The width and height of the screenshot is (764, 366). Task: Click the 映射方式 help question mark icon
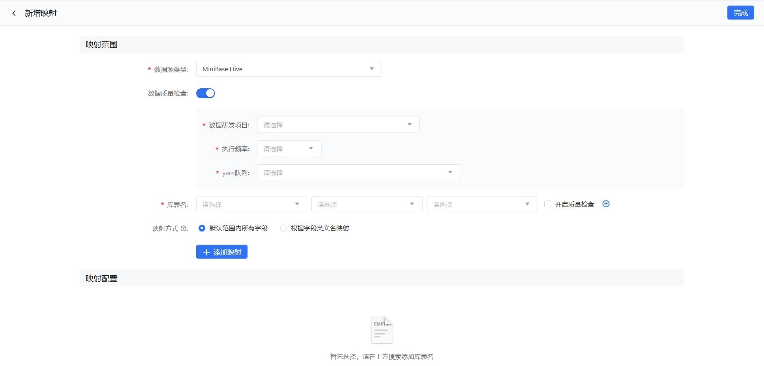pyautogui.click(x=183, y=228)
